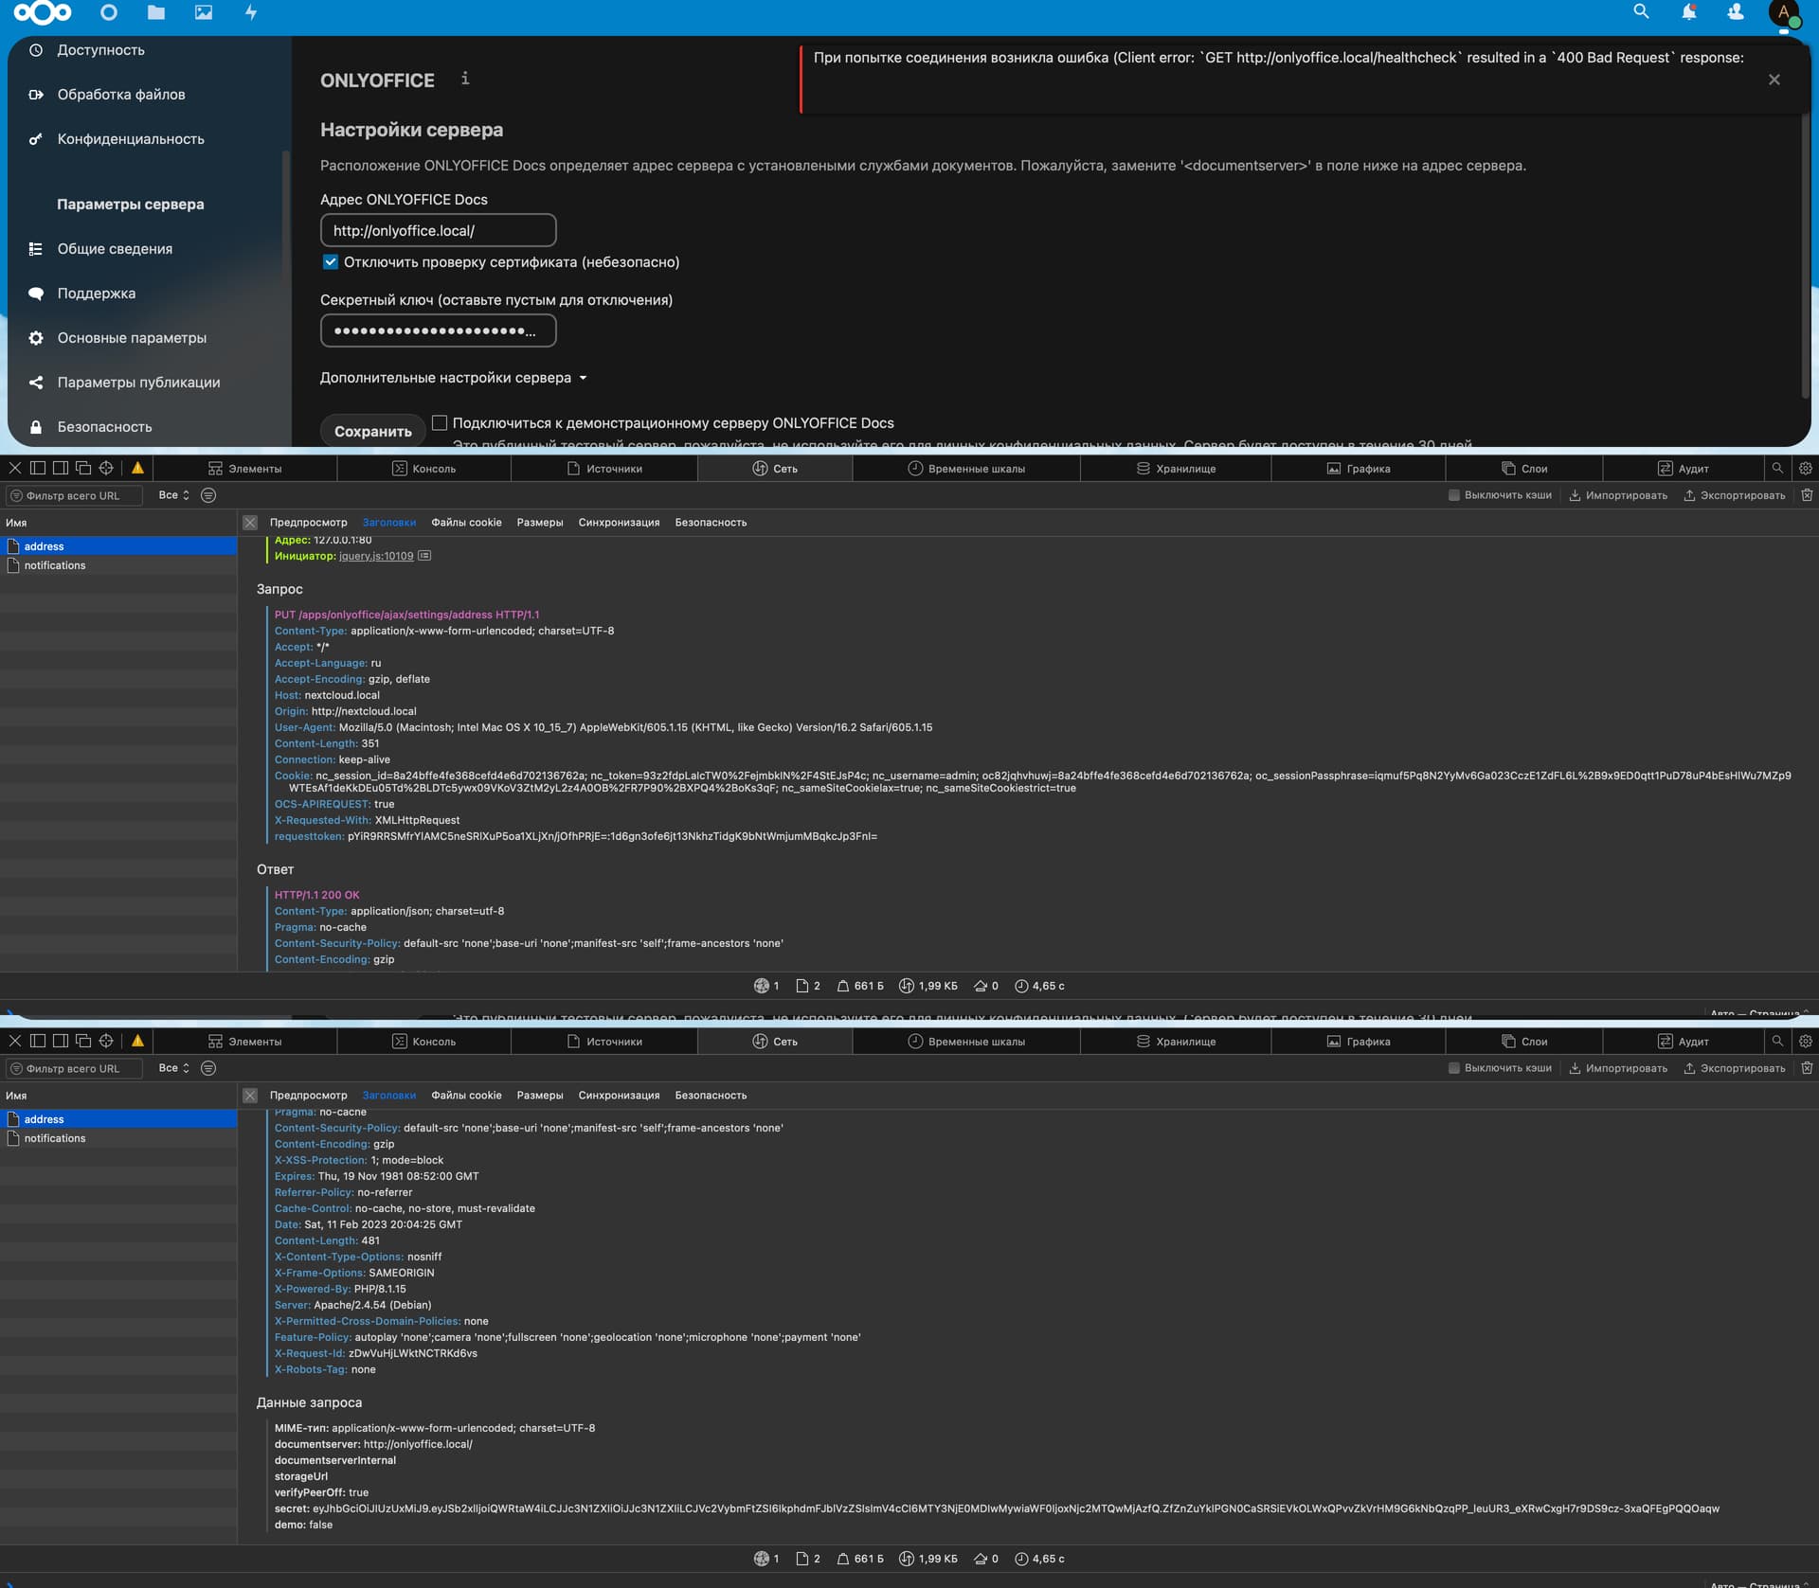Open 'Параметры публикации' in the settings sidebar
The width and height of the screenshot is (1819, 1588).
click(x=138, y=383)
